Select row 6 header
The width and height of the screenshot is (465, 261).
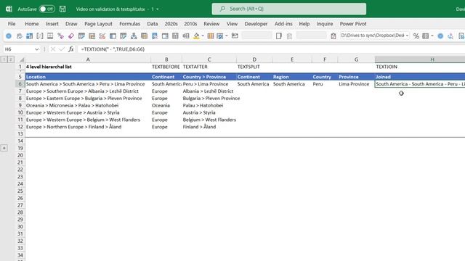tap(20, 84)
